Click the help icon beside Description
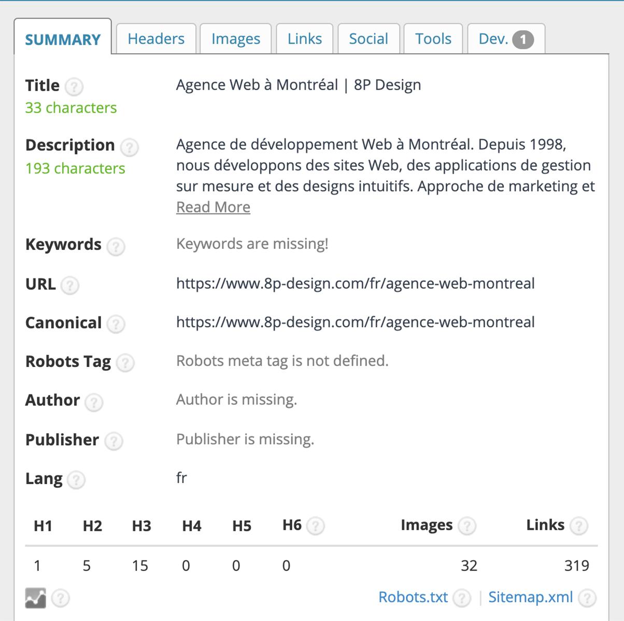The image size is (624, 621). point(129,147)
